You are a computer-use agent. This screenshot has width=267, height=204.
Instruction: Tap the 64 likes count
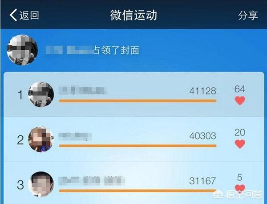click(240, 89)
